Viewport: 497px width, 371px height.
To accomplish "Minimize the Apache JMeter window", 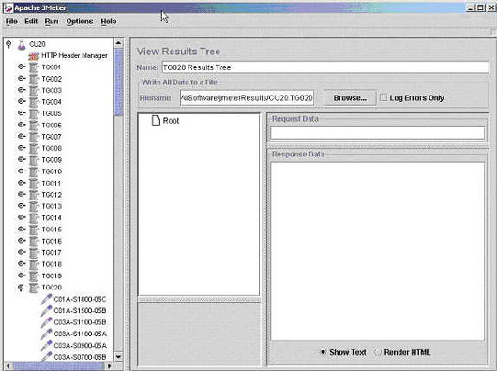I will [471, 7].
